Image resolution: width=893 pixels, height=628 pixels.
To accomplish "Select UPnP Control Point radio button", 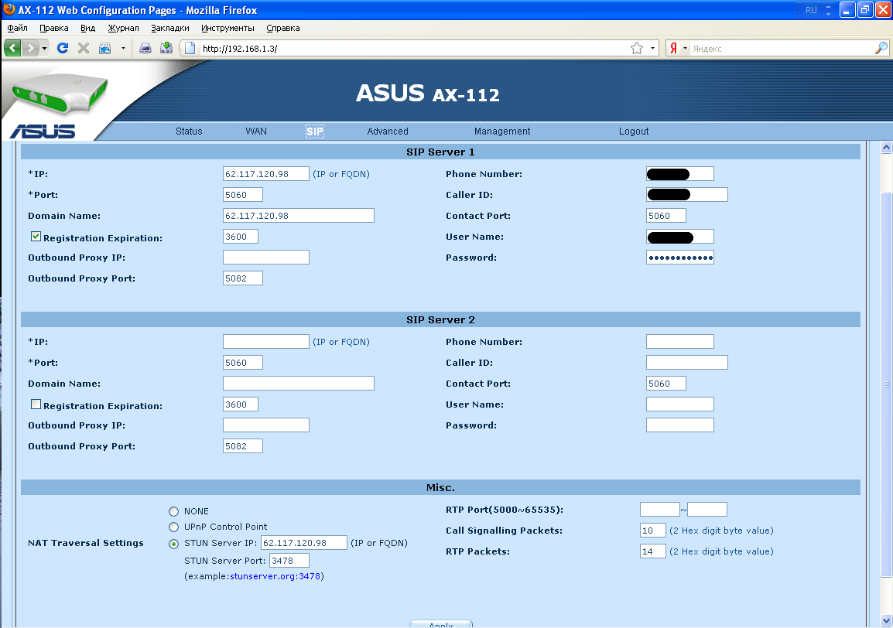I will tap(173, 527).
